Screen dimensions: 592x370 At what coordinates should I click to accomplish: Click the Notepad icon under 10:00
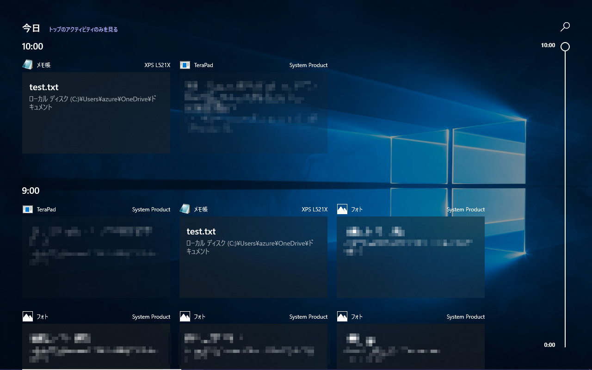click(28, 65)
